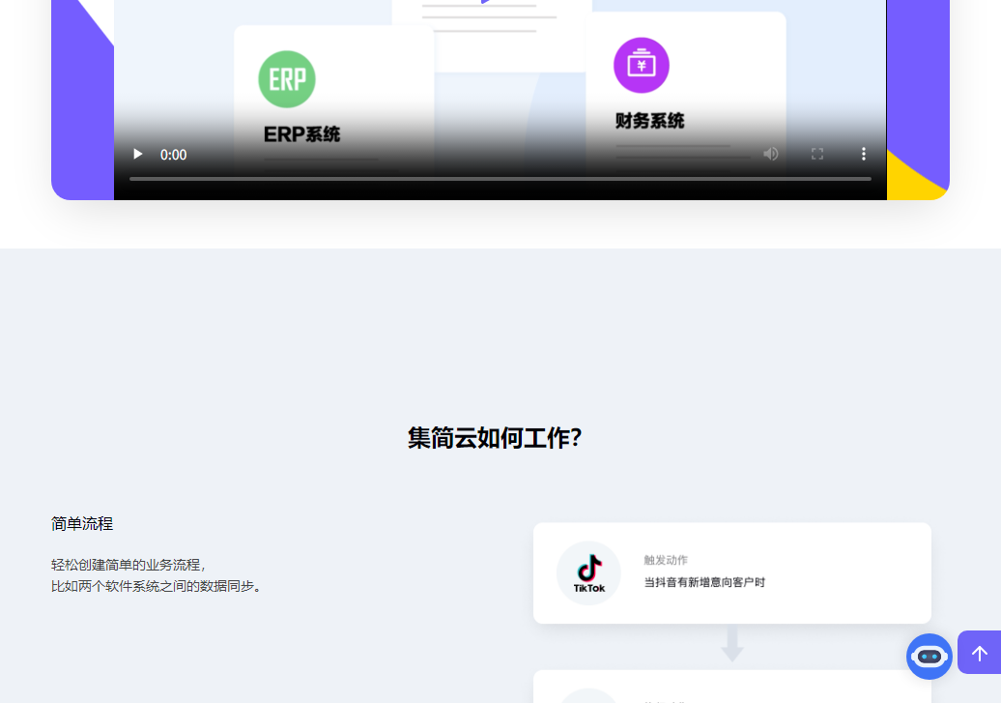Viewport: 1001px width, 703px height.
Task: Open video more options menu
Action: [863, 154]
